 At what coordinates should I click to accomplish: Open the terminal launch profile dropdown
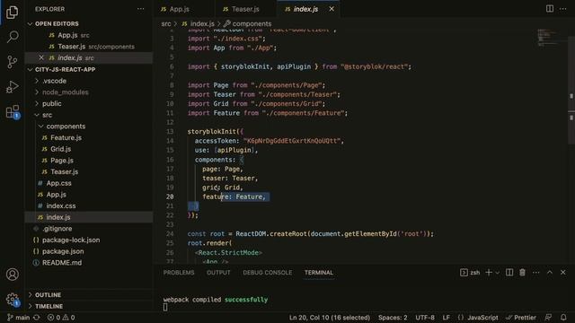497,273
